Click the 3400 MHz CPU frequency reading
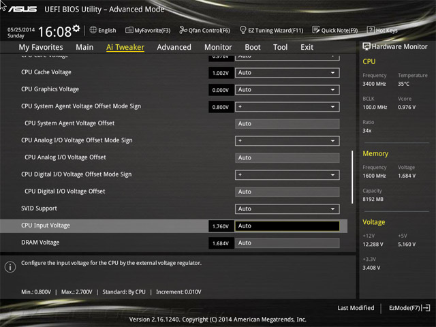The height and width of the screenshot is (327, 436). (x=374, y=84)
